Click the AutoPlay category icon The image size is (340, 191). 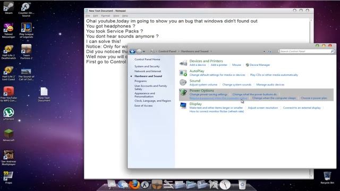tap(183, 73)
